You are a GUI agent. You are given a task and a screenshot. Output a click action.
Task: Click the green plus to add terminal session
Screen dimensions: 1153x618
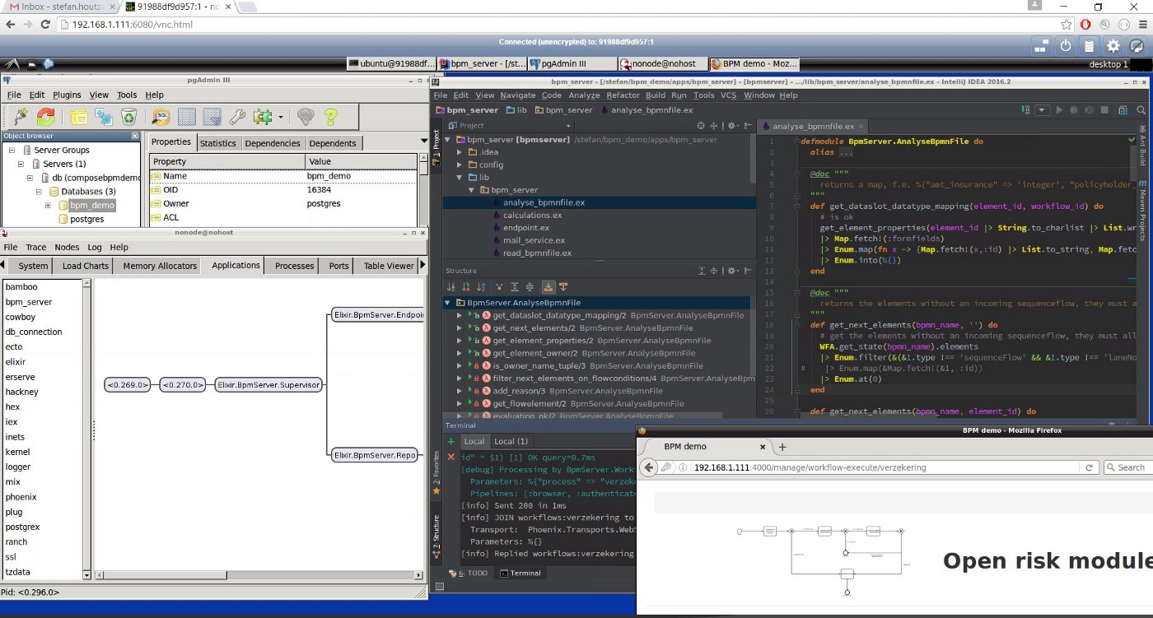450,441
